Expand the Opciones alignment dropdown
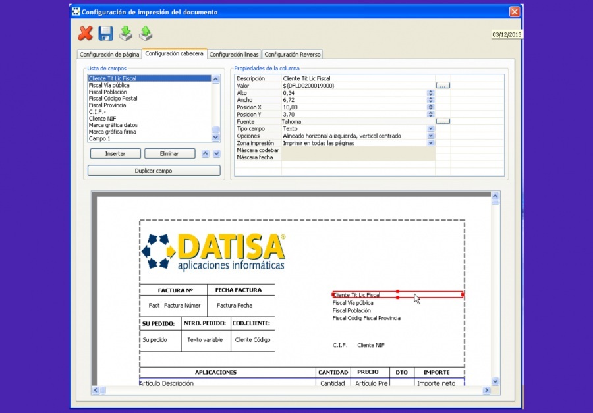 (x=430, y=136)
